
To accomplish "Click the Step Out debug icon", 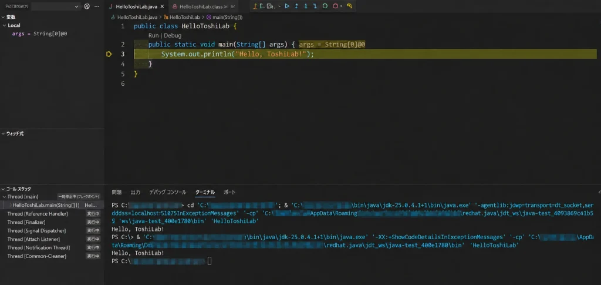I will [315, 6].
